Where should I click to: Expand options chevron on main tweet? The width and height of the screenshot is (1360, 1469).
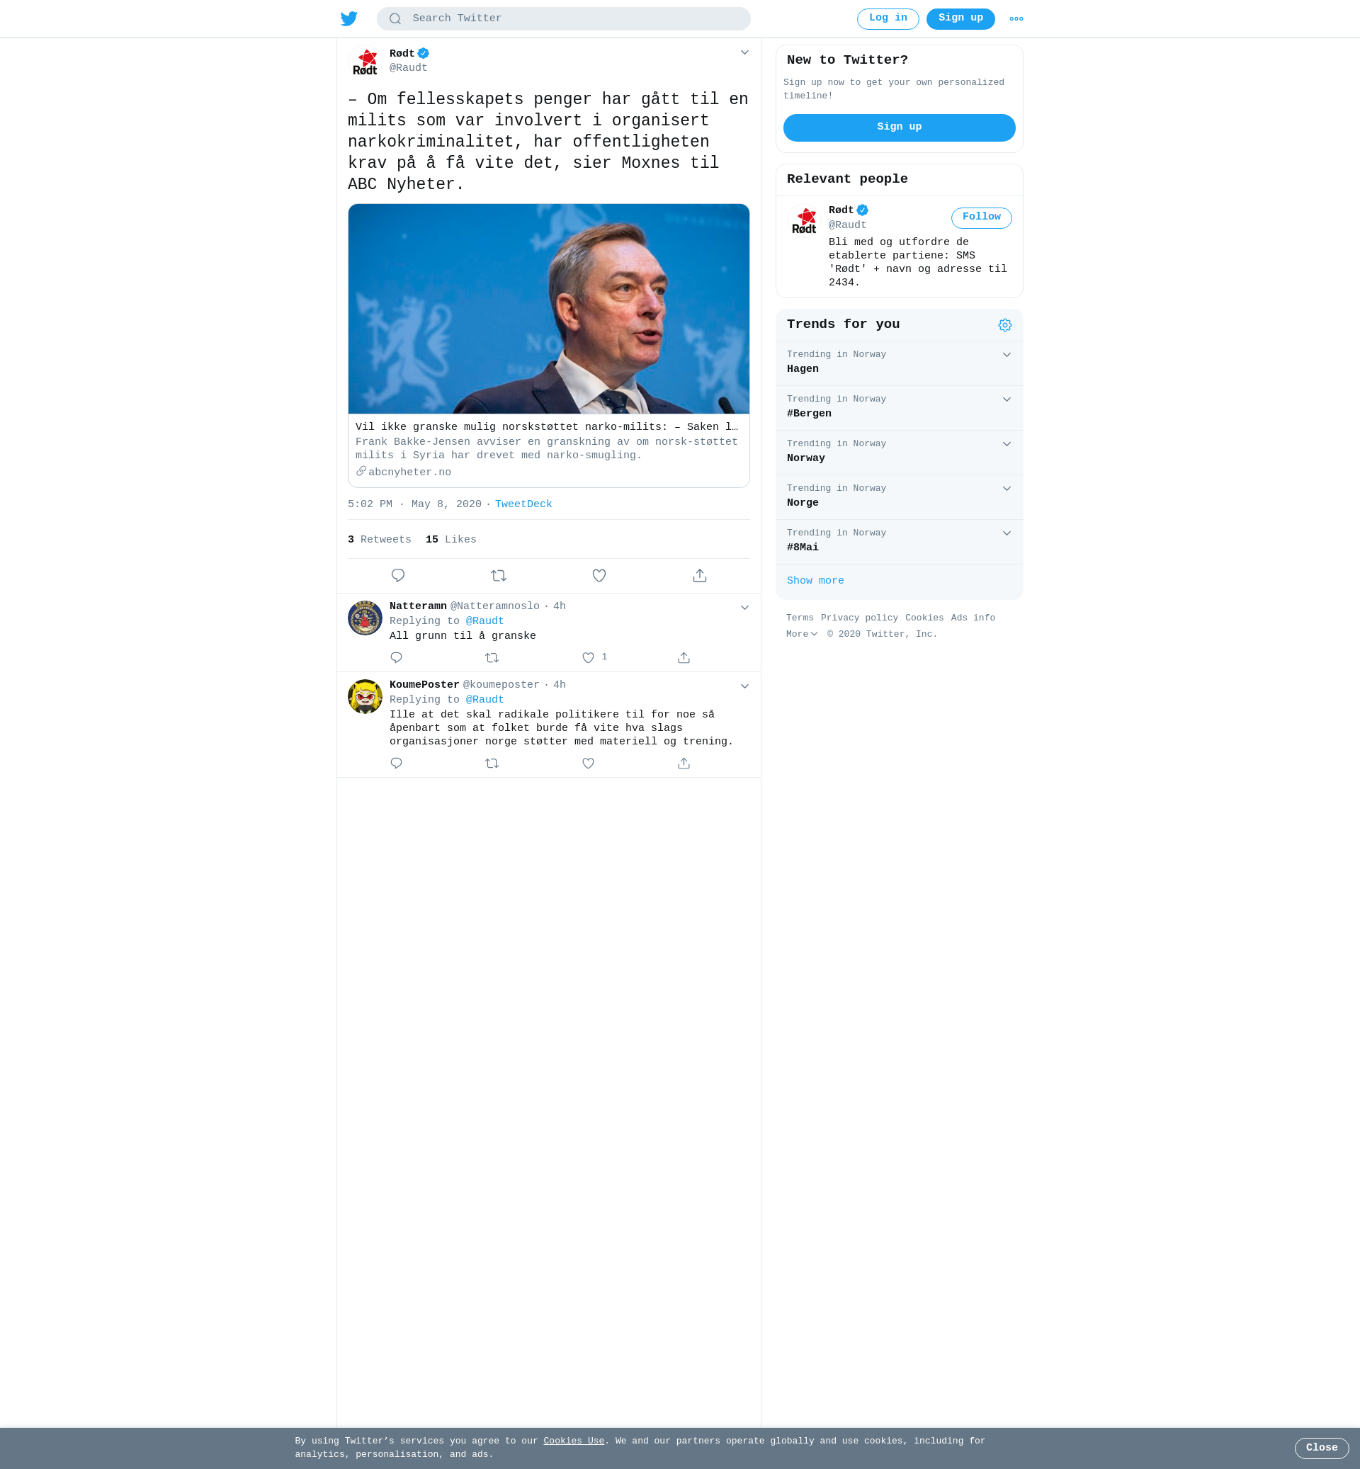(744, 52)
